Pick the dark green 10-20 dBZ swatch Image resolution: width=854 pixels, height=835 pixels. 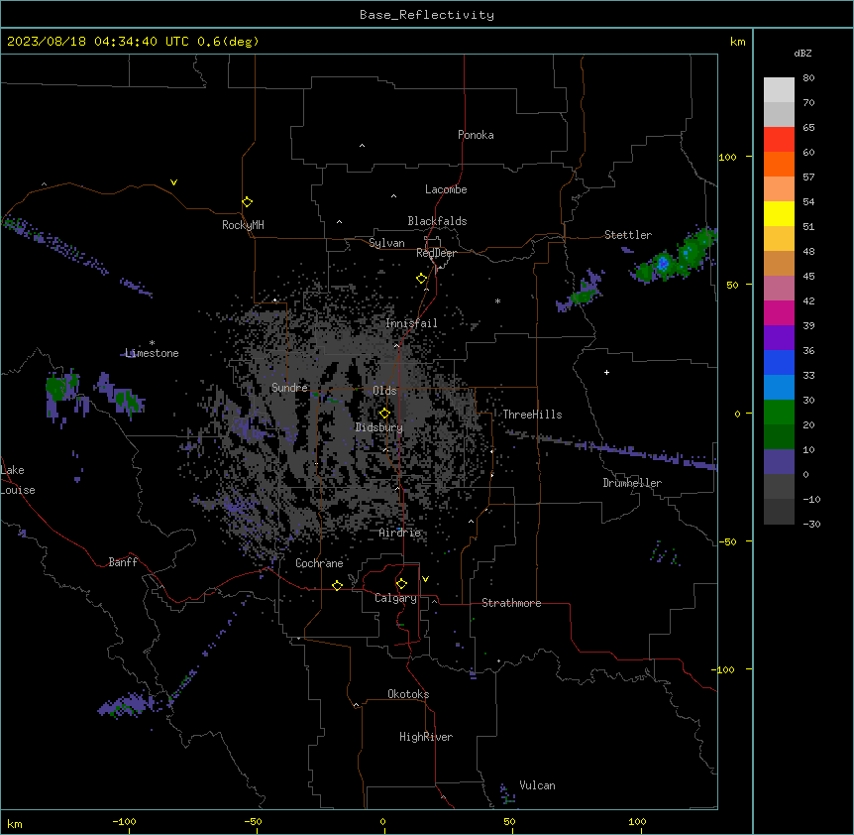click(x=779, y=437)
